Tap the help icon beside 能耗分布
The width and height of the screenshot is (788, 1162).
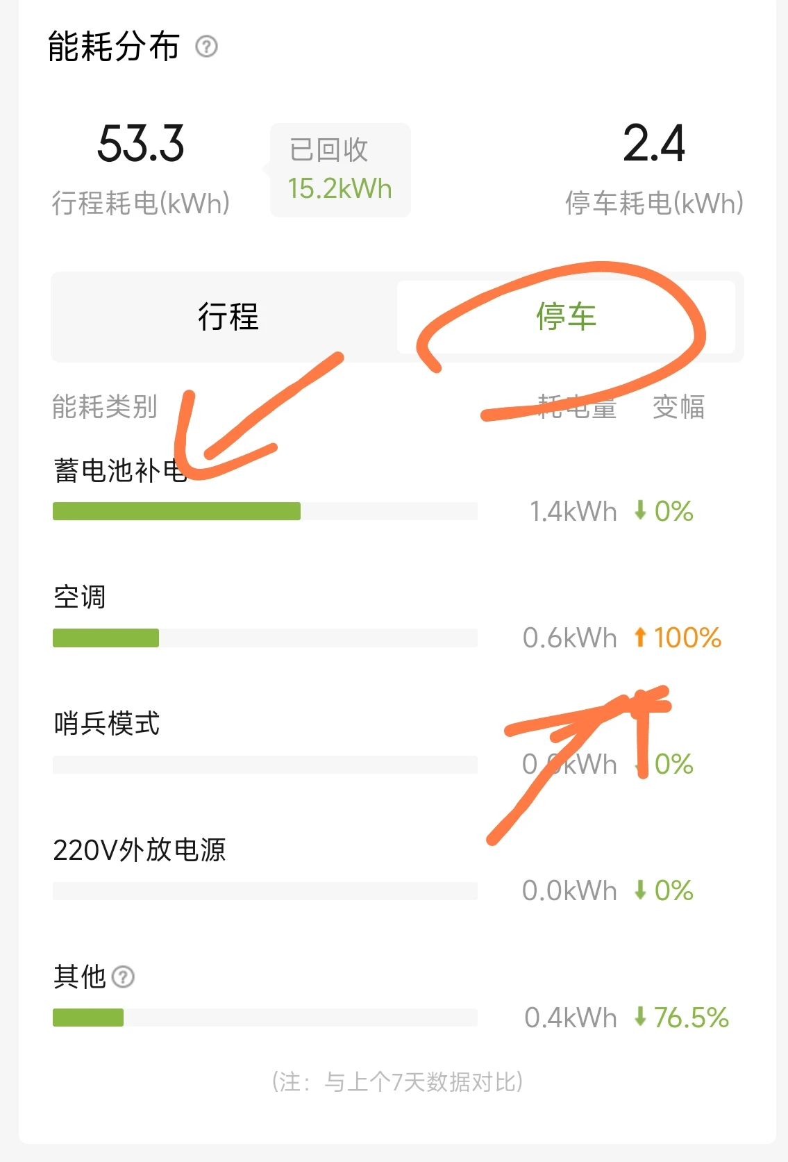click(x=206, y=47)
